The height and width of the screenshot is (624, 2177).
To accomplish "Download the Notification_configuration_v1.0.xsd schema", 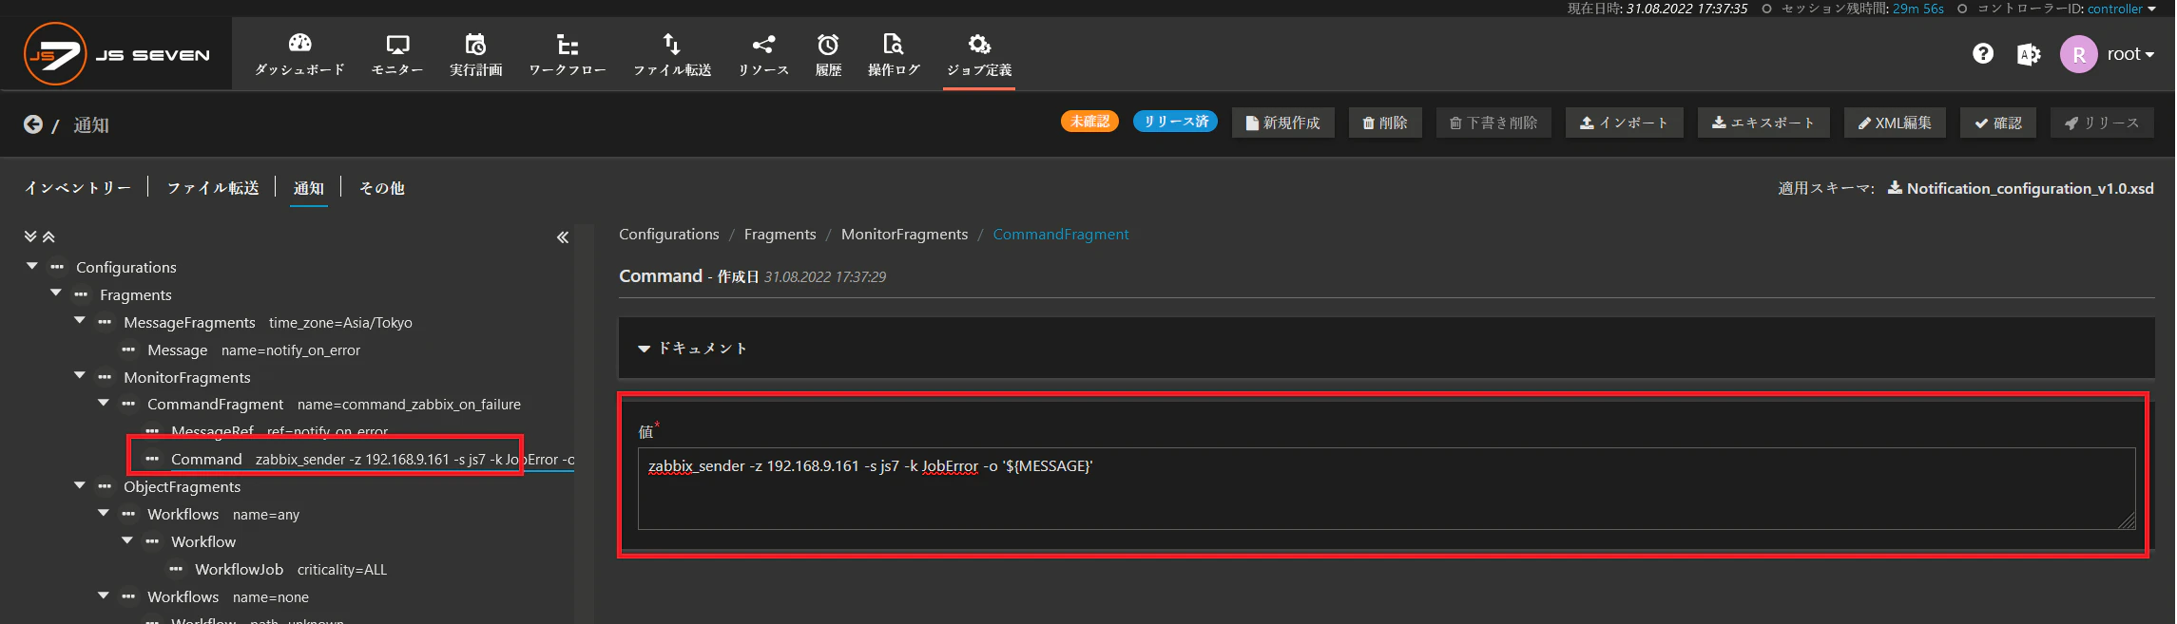I will pos(2021,188).
